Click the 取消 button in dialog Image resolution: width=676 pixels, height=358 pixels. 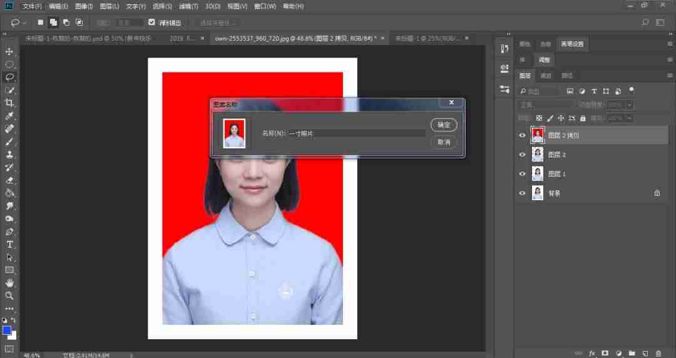(444, 142)
